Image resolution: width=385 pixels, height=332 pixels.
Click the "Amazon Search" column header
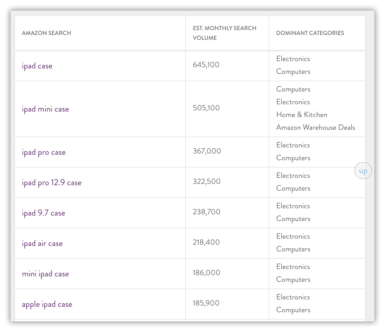[x=47, y=33]
